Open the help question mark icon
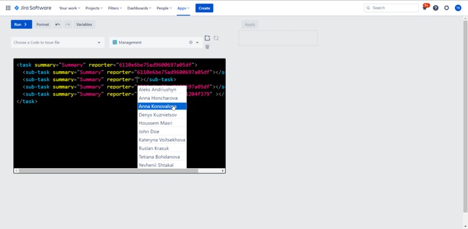468x229 pixels. (x=435, y=8)
